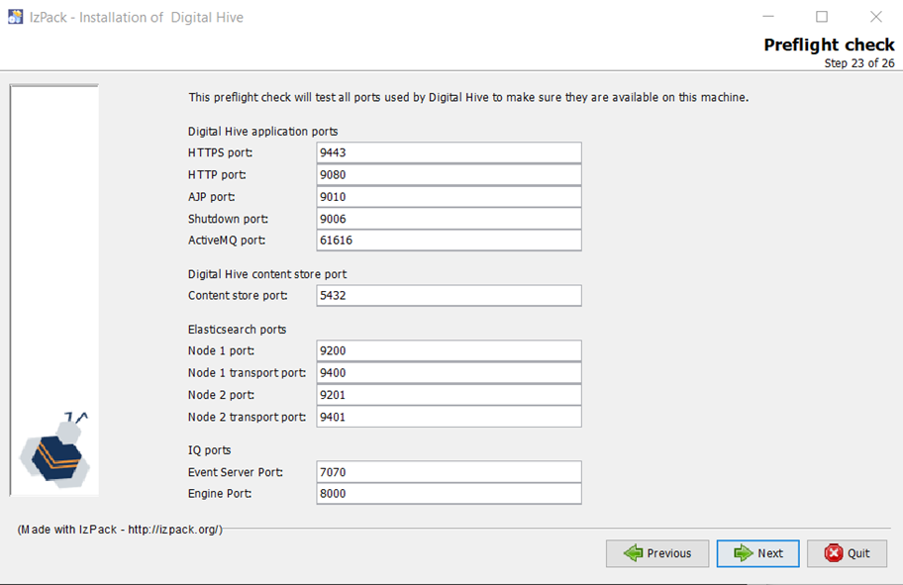Click the 'Node 2 transport port:' label
Viewport: 903px width, 585px height.
[247, 417]
